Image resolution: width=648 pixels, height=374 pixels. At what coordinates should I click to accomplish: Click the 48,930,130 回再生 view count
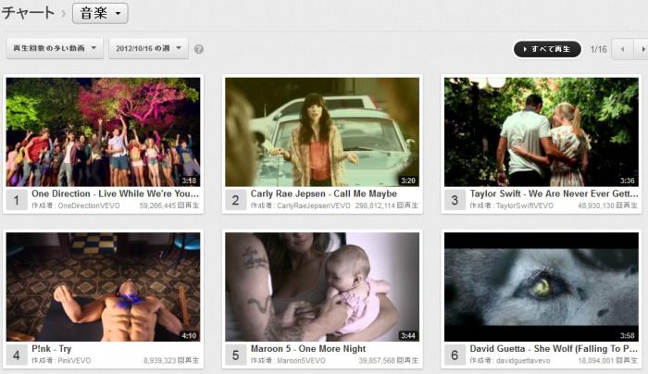pyautogui.click(x=607, y=206)
